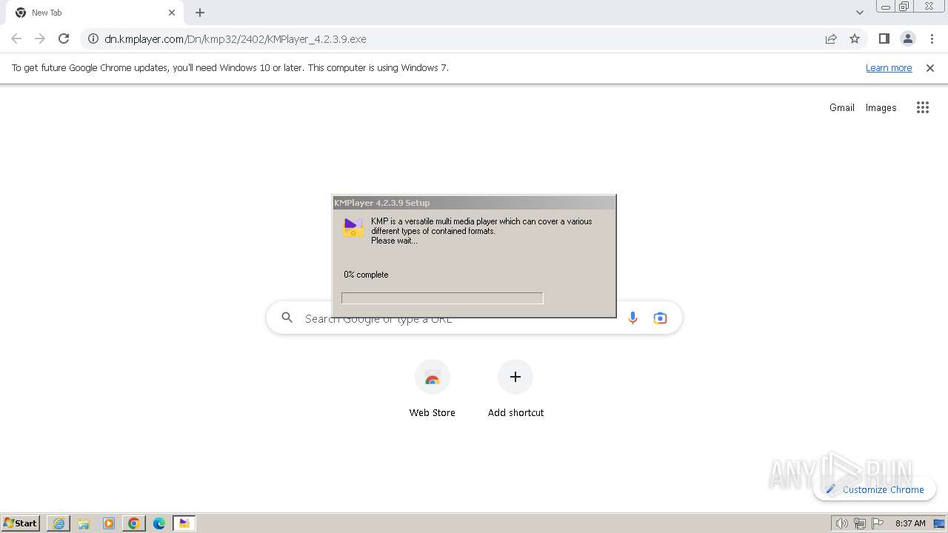The width and height of the screenshot is (948, 533).
Task: Start voice search with microphone
Action: [x=632, y=318]
